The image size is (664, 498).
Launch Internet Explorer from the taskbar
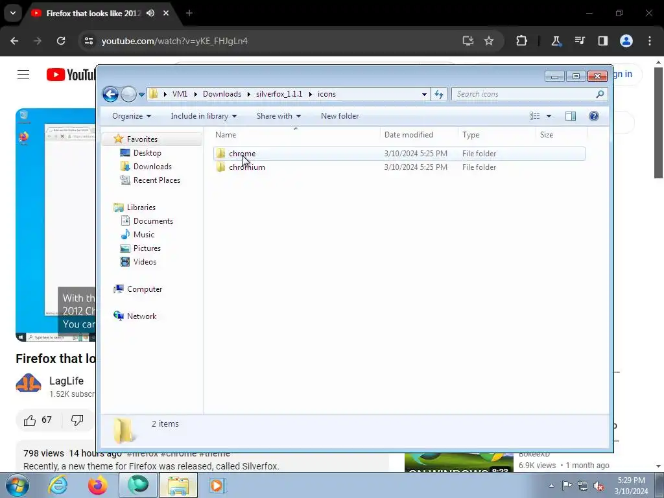58,485
